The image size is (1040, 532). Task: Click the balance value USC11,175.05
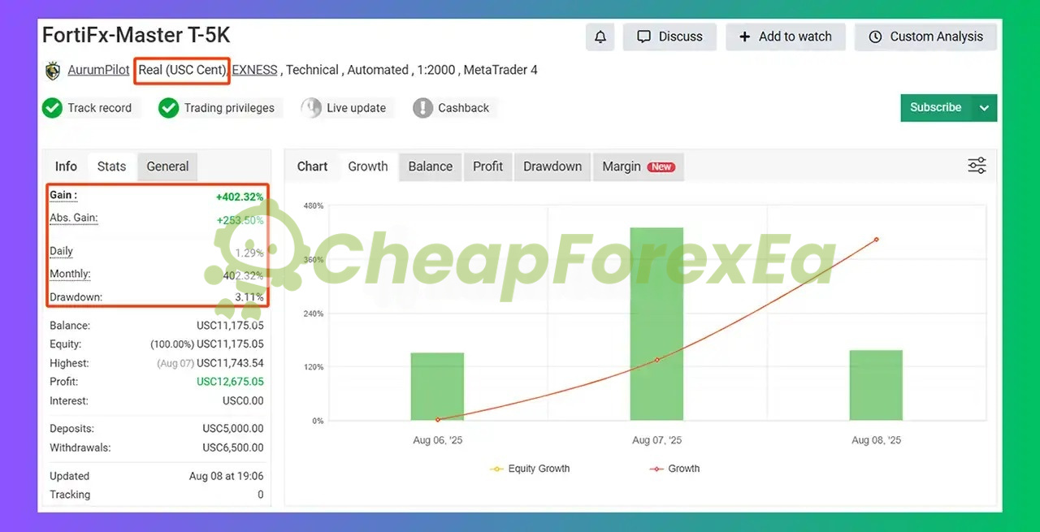point(230,326)
